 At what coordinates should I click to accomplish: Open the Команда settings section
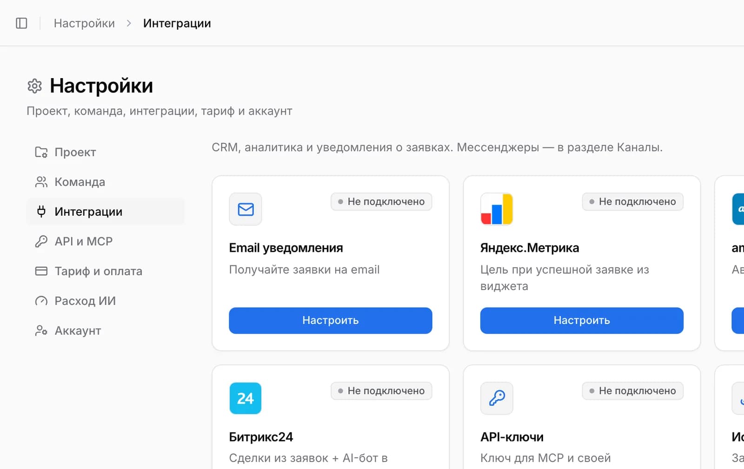pyautogui.click(x=106, y=182)
